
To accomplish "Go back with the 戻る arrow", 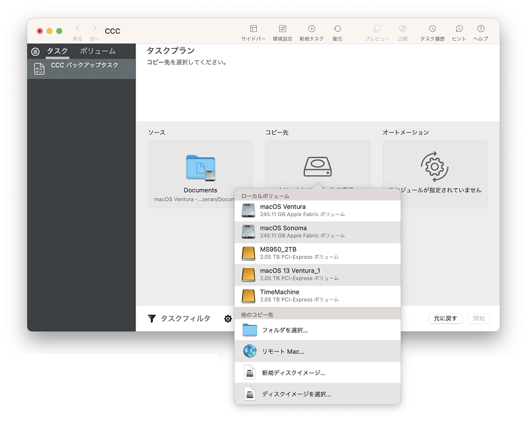I will (x=78, y=28).
